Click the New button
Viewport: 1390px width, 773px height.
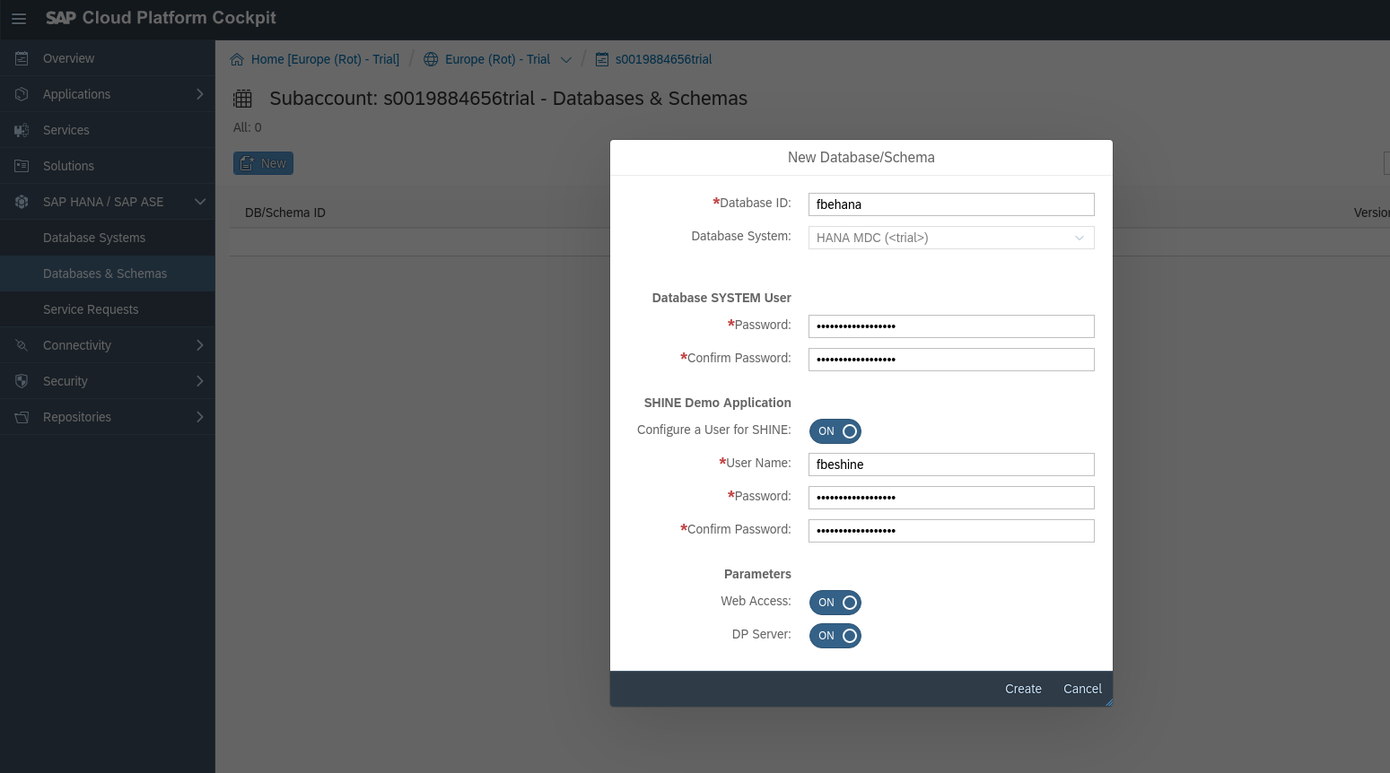point(263,163)
